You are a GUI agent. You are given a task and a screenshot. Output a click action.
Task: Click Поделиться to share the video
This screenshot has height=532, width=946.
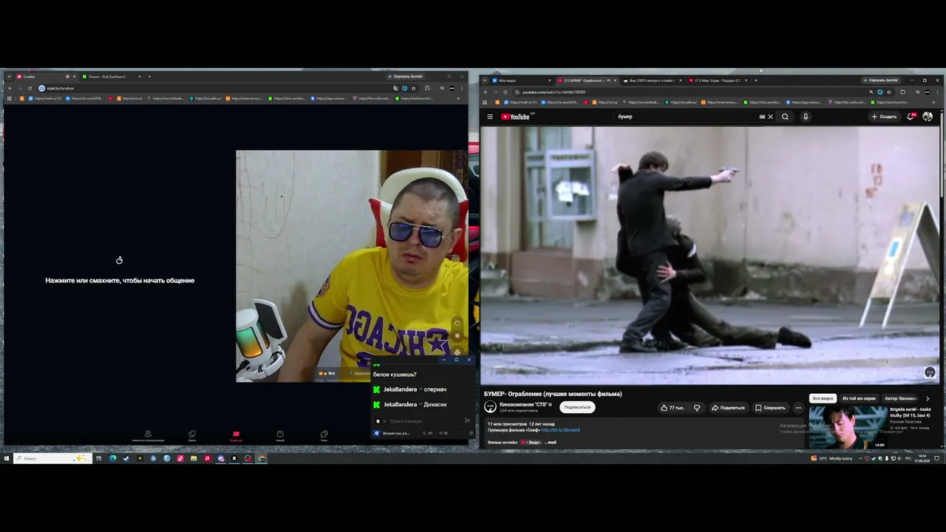tap(728, 408)
